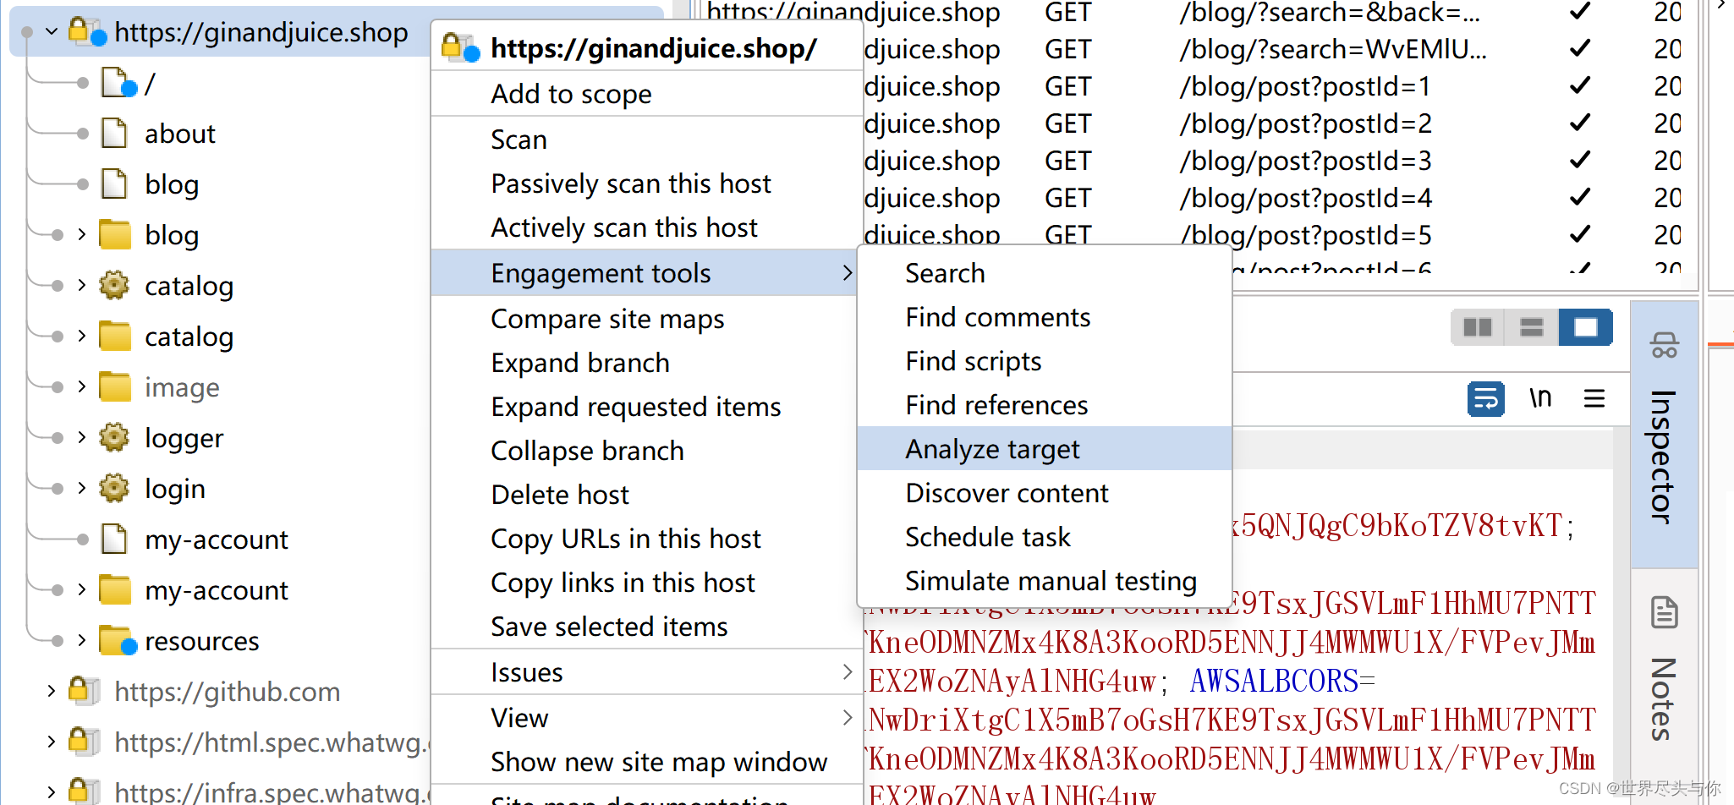Select the about tree item

[179, 134]
